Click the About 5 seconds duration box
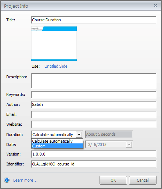The height and width of the screenshot is (189, 162). (109, 134)
